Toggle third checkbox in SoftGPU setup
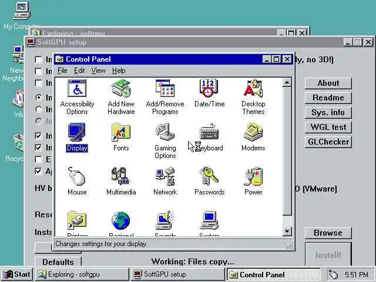 38,83
